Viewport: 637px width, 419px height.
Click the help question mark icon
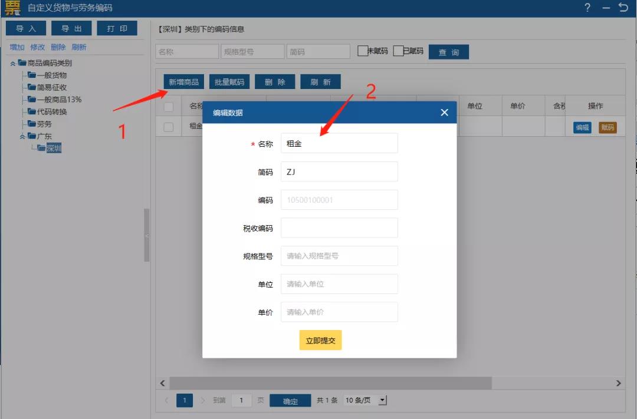pyautogui.click(x=587, y=7)
